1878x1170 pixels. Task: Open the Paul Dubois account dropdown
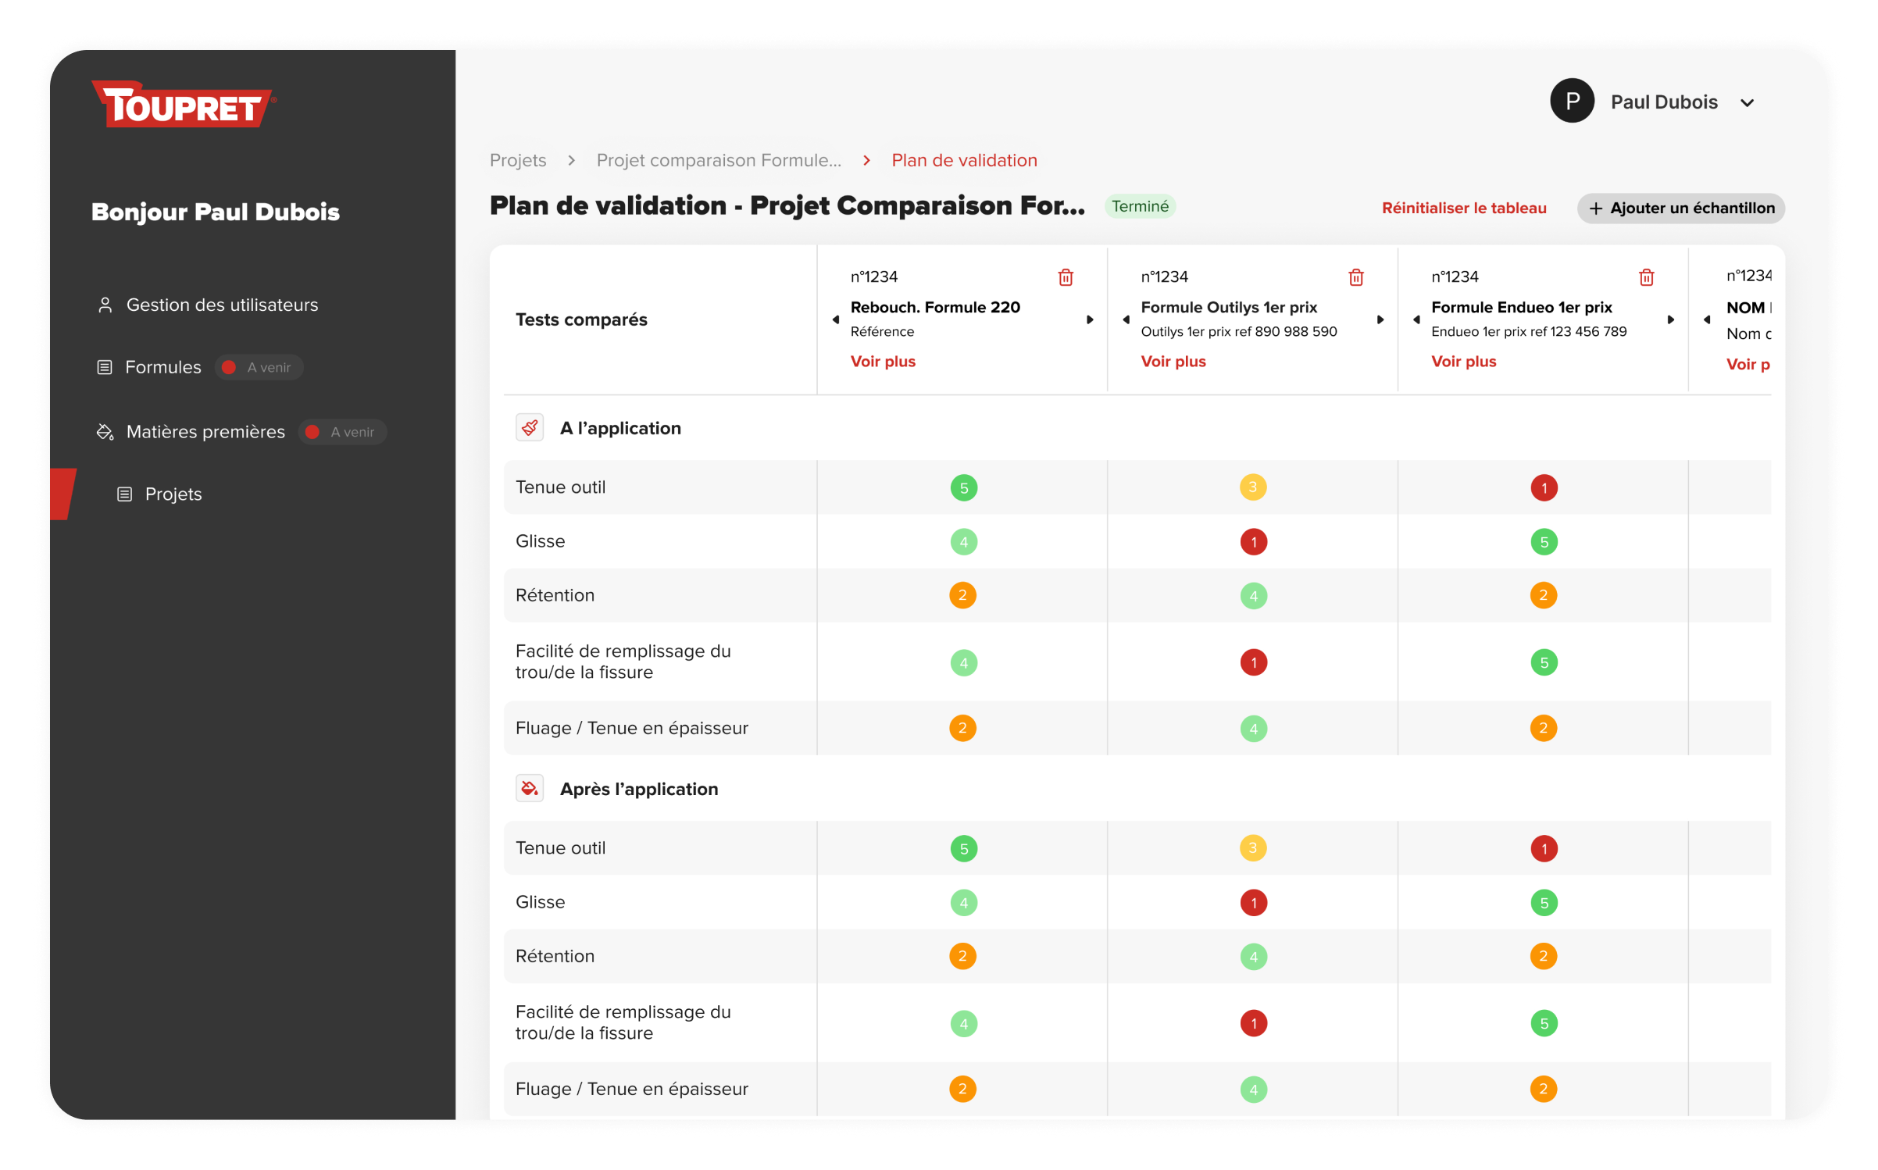pos(1748,102)
